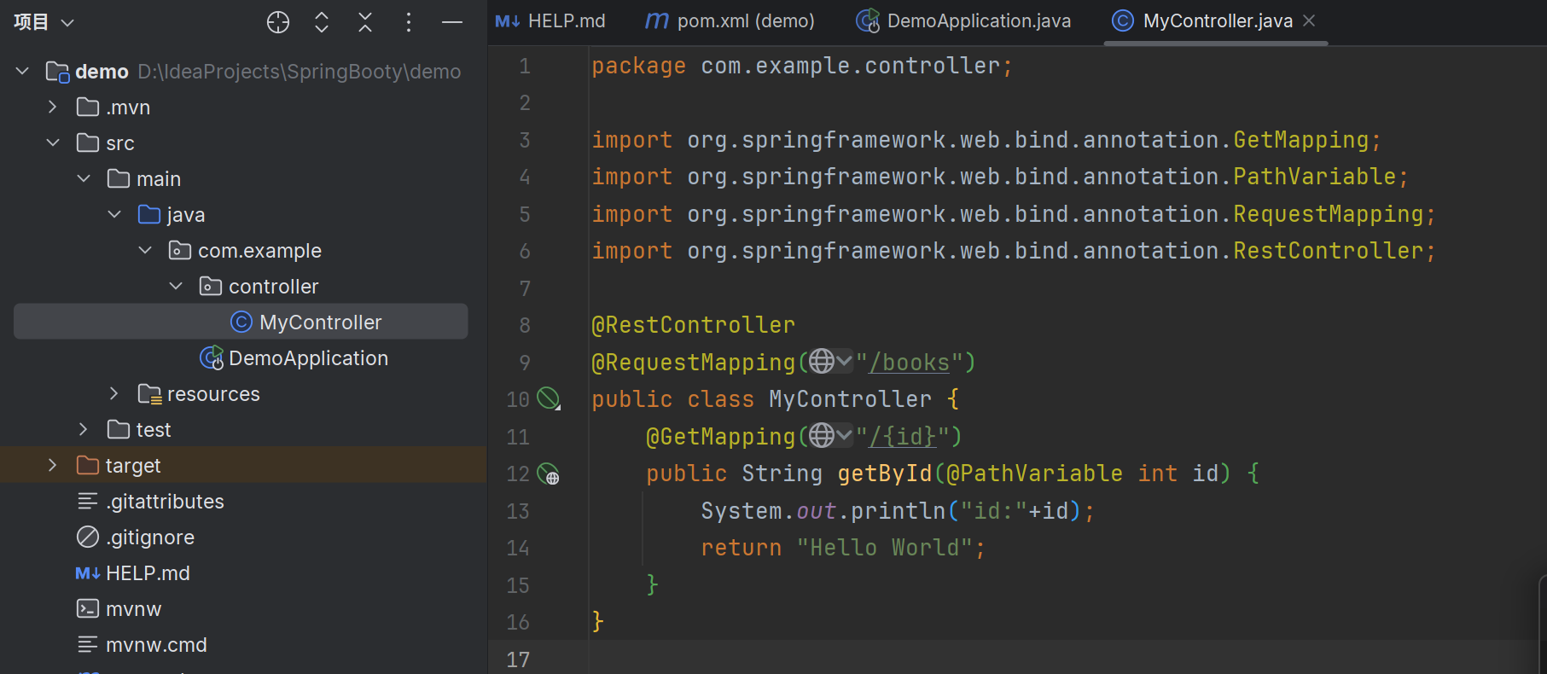Expand the resources folder

[114, 393]
